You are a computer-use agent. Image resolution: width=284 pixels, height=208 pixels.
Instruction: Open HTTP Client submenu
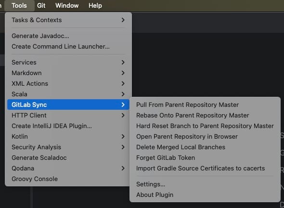(68, 116)
